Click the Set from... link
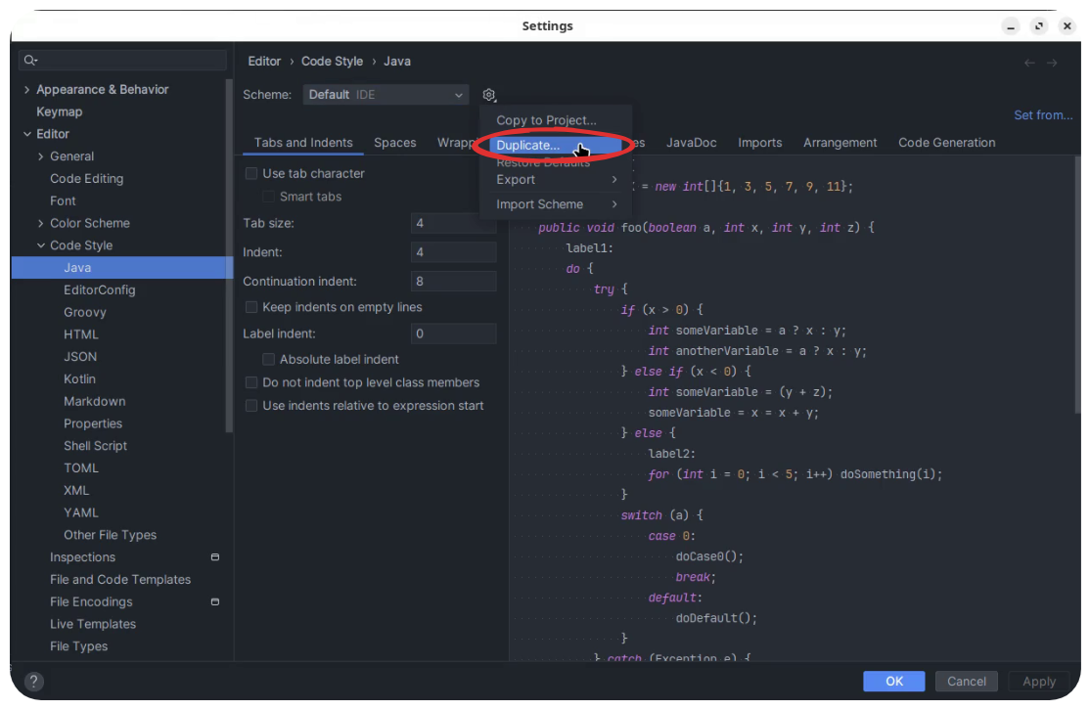The image size is (1090, 710). (x=1043, y=115)
